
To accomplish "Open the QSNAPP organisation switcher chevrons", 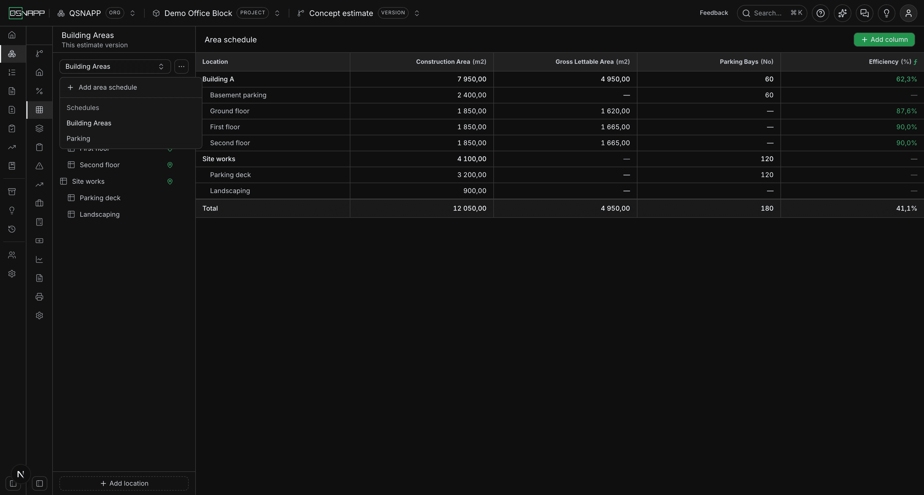I will click(132, 13).
